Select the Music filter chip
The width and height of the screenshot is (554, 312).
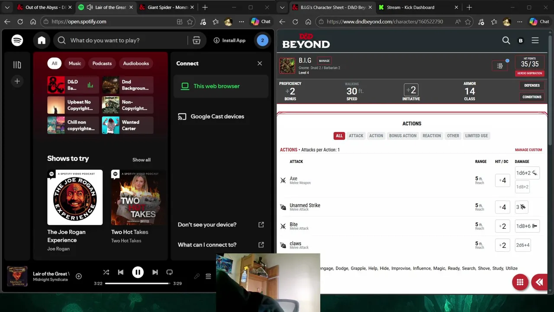click(75, 63)
